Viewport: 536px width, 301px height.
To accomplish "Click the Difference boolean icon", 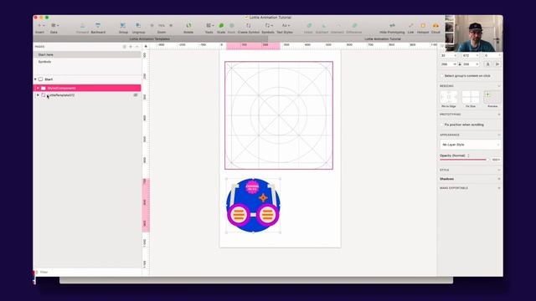I will click(354, 26).
